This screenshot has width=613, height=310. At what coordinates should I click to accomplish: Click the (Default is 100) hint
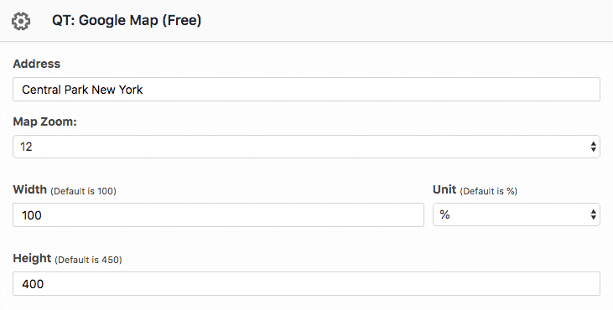point(83,191)
